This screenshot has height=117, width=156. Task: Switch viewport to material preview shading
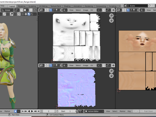[29, 14]
